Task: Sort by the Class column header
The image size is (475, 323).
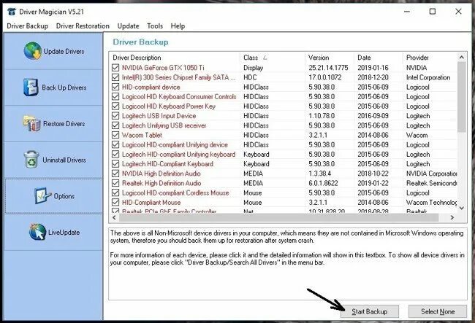Action: (273, 58)
